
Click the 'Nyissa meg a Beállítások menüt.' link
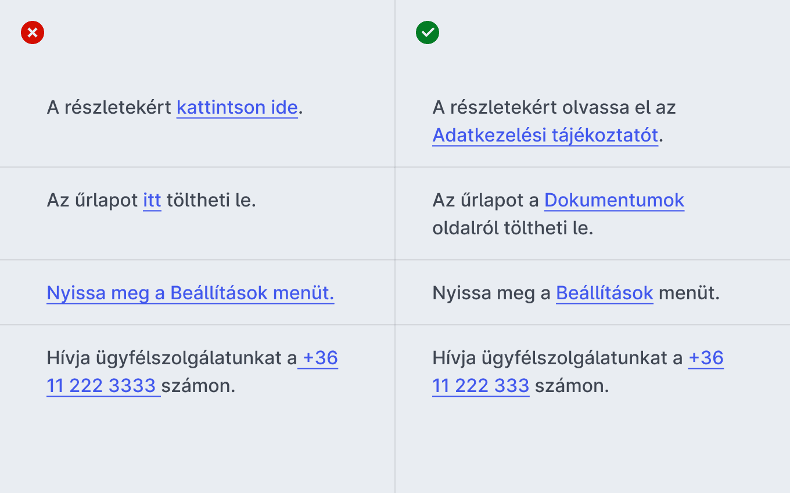coord(191,293)
